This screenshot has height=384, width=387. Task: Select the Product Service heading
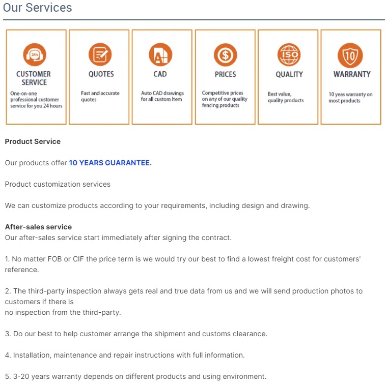point(33,141)
